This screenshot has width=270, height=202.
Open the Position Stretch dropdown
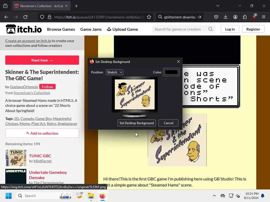click(114, 72)
